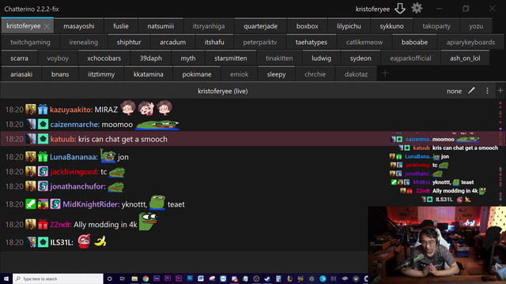This screenshot has height=284, width=506.
Task: Click username ILS31L in chat
Action: [62, 242]
